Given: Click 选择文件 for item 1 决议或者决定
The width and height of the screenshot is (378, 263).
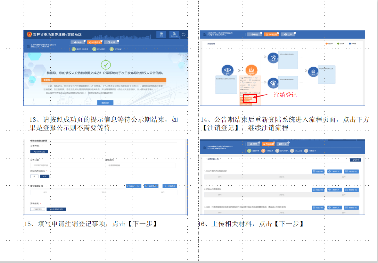Looking at the screenshot, I should tap(334, 171).
